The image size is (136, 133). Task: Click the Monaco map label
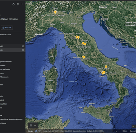[x=39, y=34]
